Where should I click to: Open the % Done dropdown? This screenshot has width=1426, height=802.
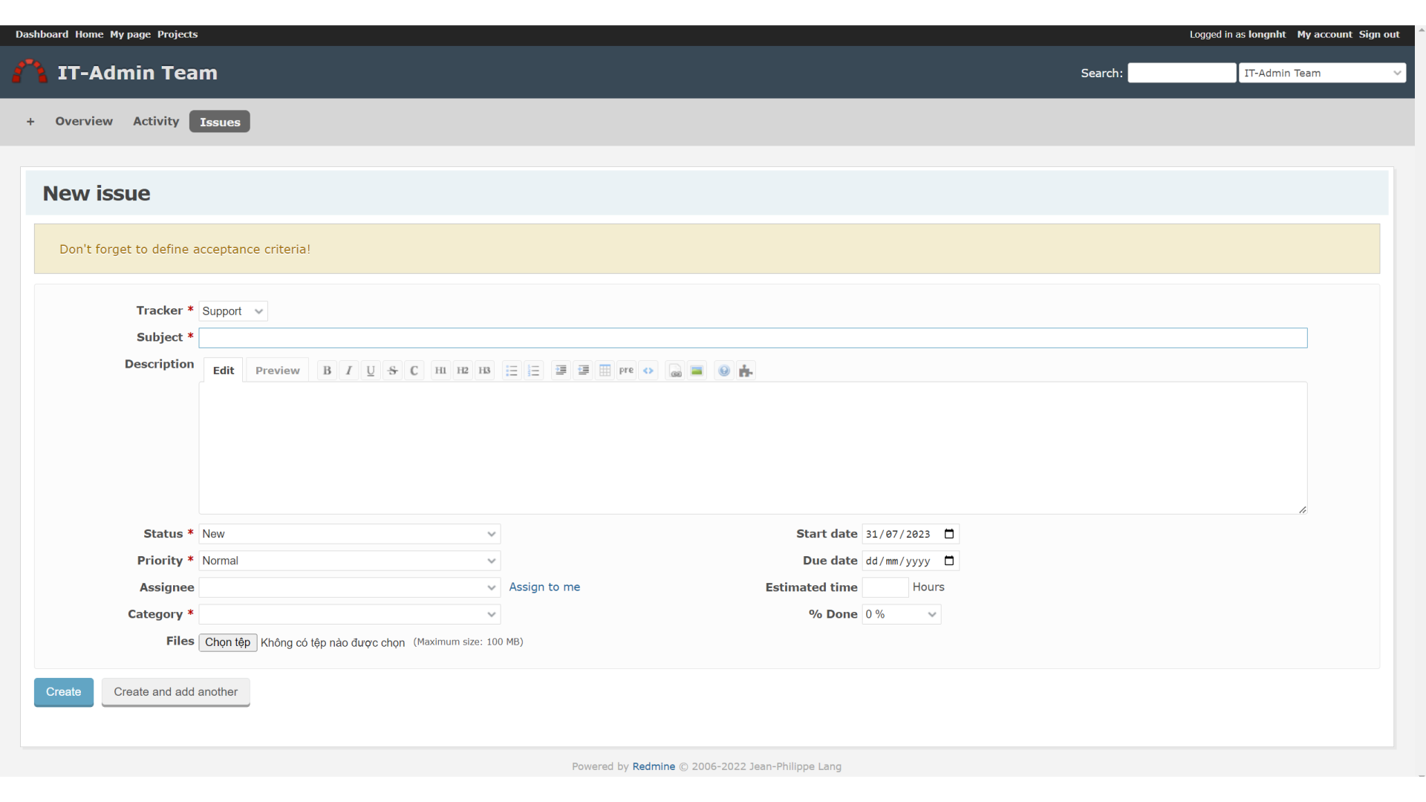[901, 614]
